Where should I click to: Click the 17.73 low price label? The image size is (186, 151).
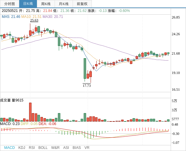pos(87,86)
